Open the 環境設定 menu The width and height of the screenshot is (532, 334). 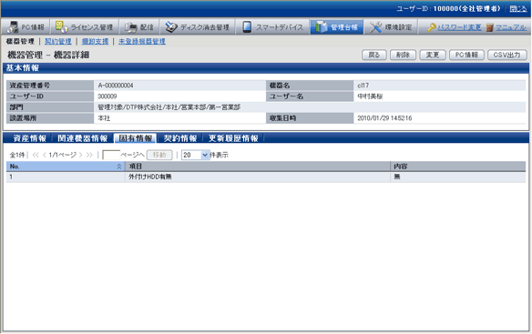(x=391, y=27)
